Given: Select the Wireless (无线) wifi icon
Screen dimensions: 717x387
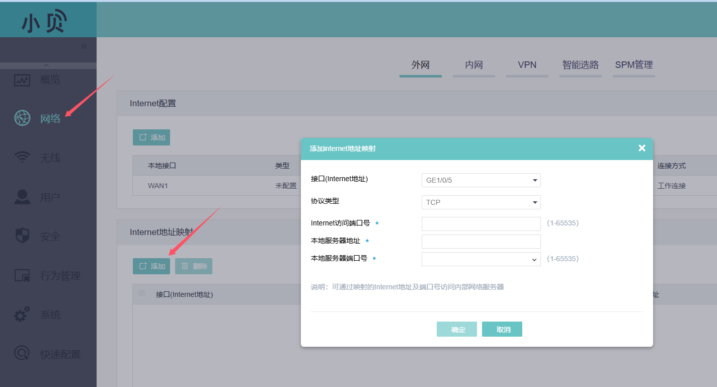Looking at the screenshot, I should point(22,158).
